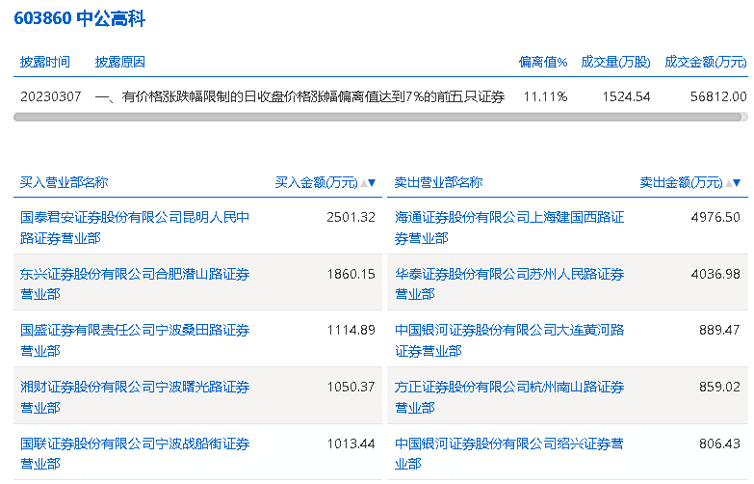The image size is (754, 484).
Task: Click descending sort arrow for 卖出金额
Action: click(737, 182)
